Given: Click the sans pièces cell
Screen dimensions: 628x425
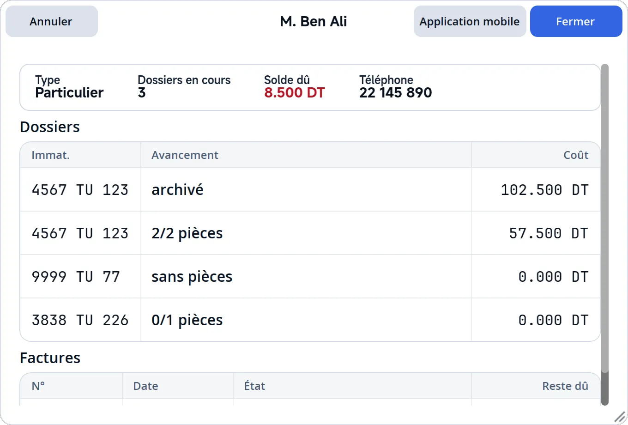Looking at the screenshot, I should click(306, 276).
